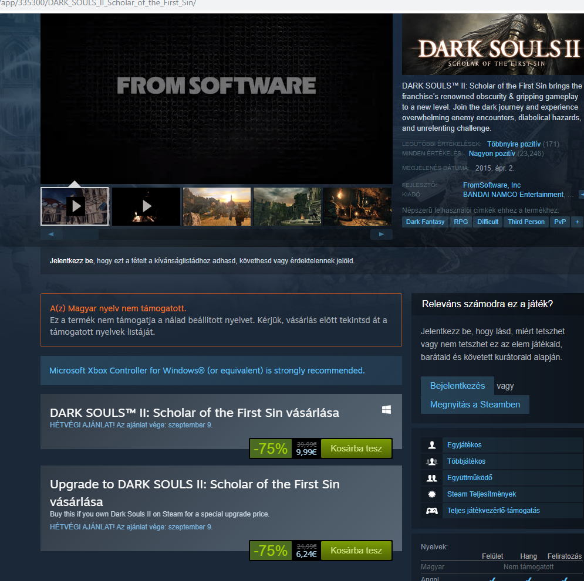Select the Difficult tag
The height and width of the screenshot is (581, 584).
(488, 222)
